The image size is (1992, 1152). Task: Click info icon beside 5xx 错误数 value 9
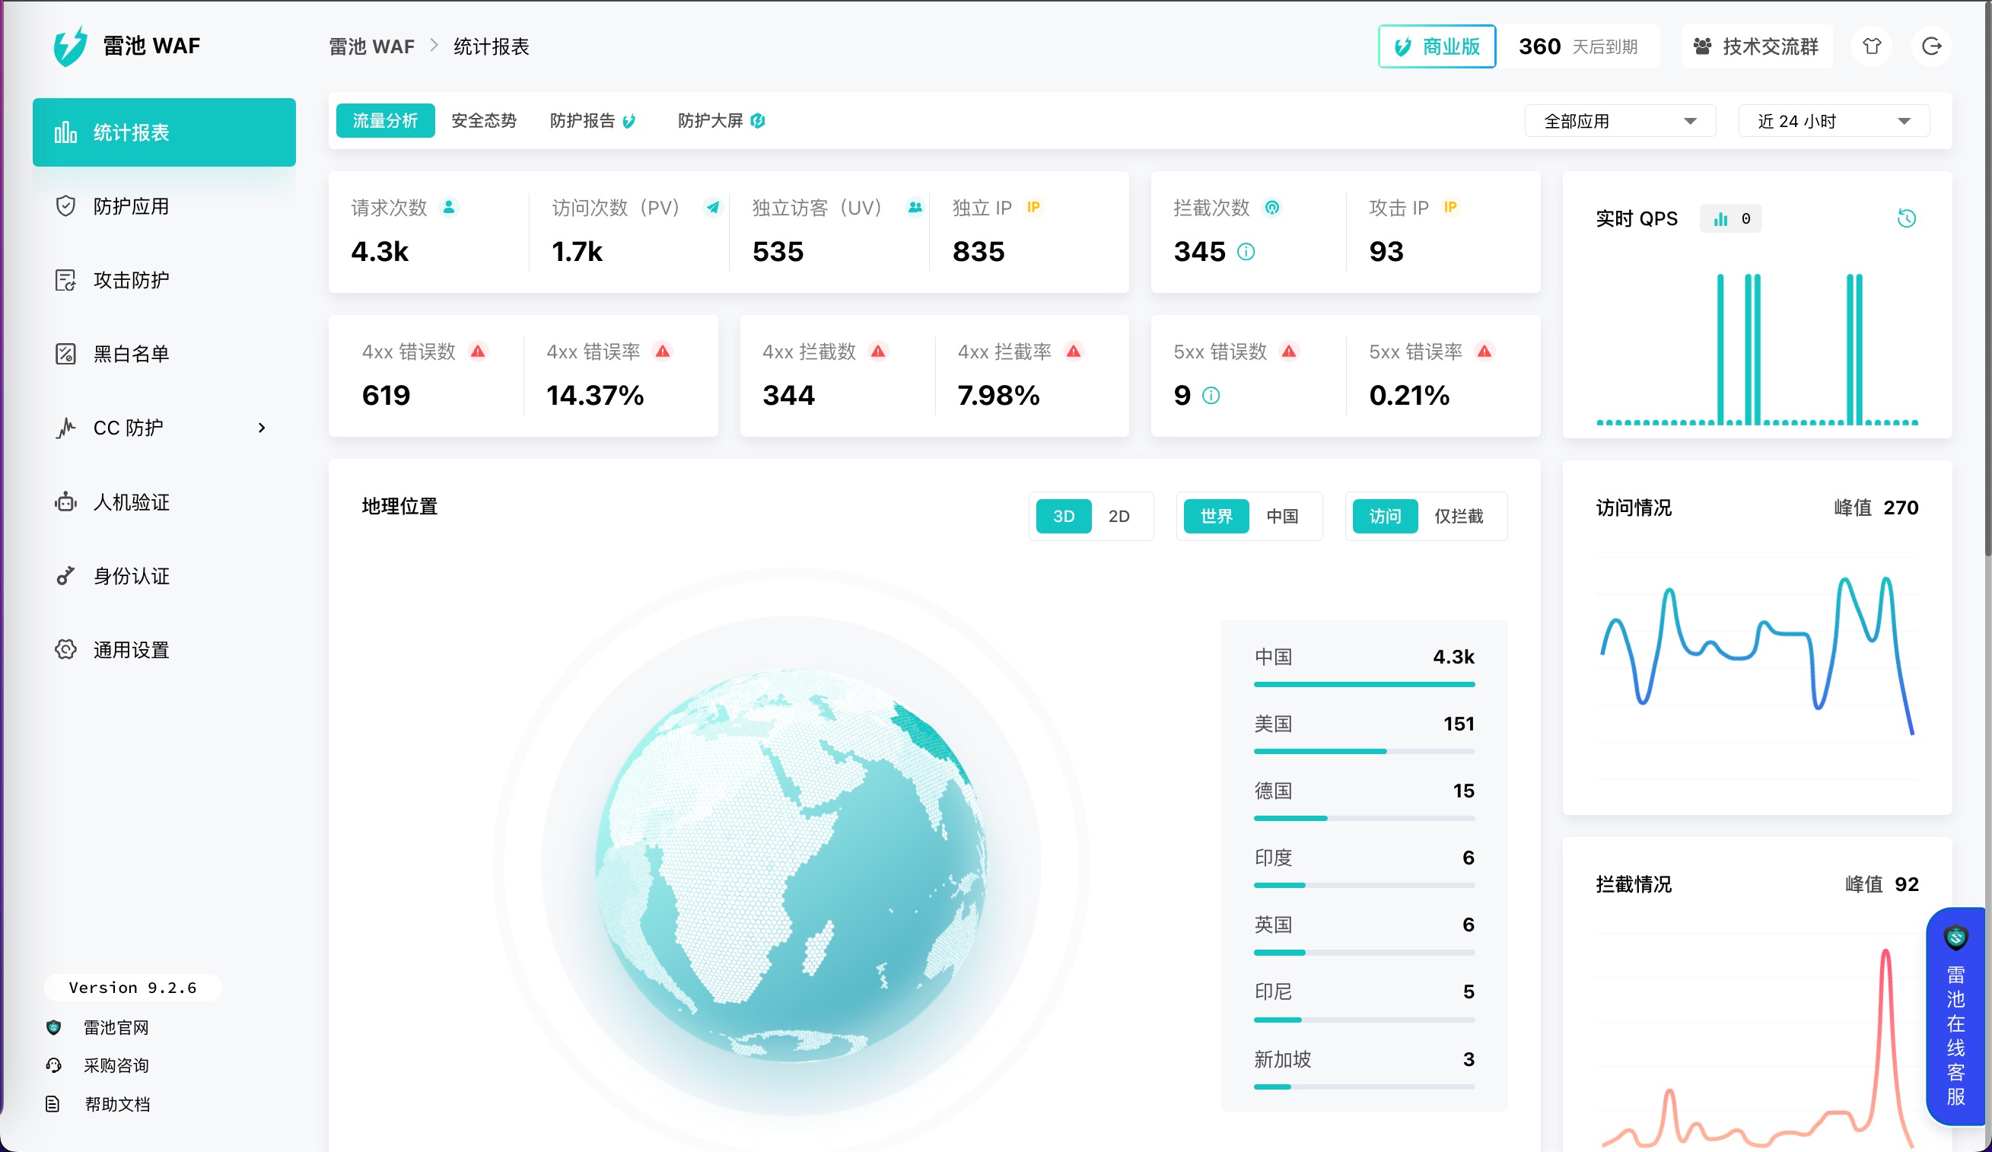click(x=1211, y=396)
